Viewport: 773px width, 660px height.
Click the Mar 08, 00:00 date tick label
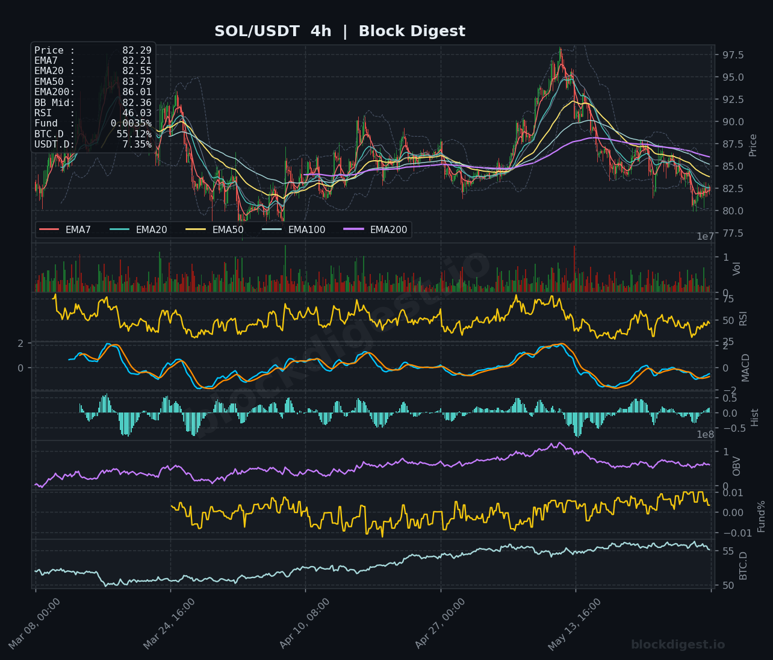35,624
